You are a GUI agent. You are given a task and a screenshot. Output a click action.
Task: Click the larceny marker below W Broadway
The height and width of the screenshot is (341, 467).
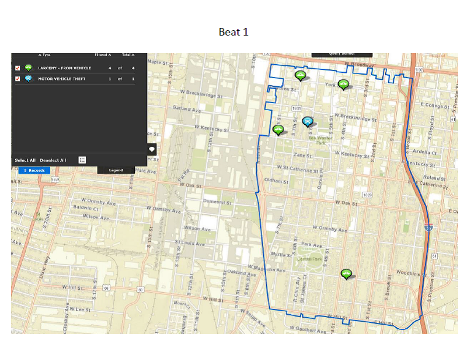tap(300, 75)
